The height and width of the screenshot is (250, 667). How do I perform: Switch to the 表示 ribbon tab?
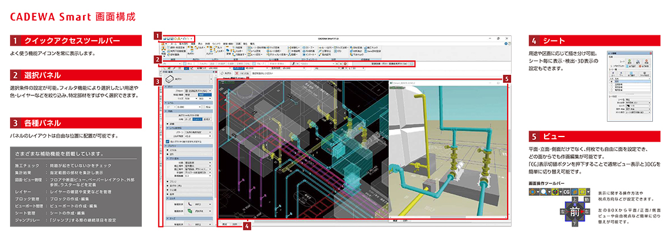pos(200,44)
